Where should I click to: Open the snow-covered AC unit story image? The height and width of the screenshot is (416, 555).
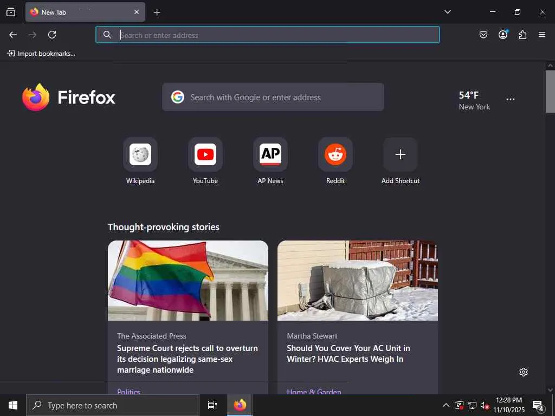pyautogui.click(x=358, y=281)
